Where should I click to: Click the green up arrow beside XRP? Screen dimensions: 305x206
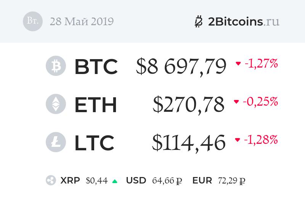(115, 181)
